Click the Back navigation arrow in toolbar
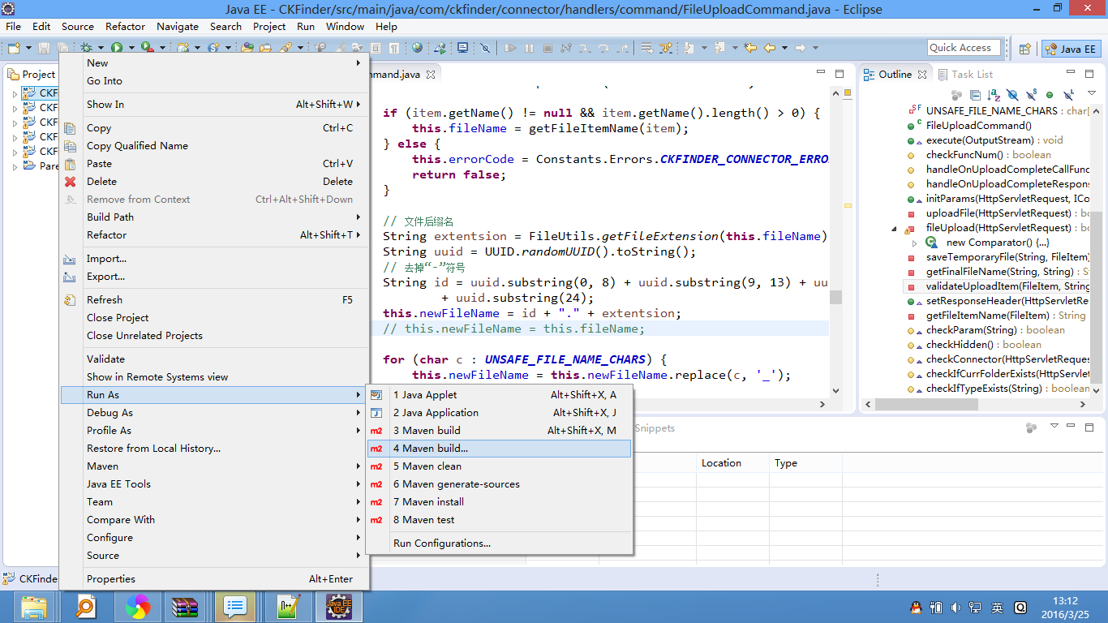 click(x=769, y=48)
